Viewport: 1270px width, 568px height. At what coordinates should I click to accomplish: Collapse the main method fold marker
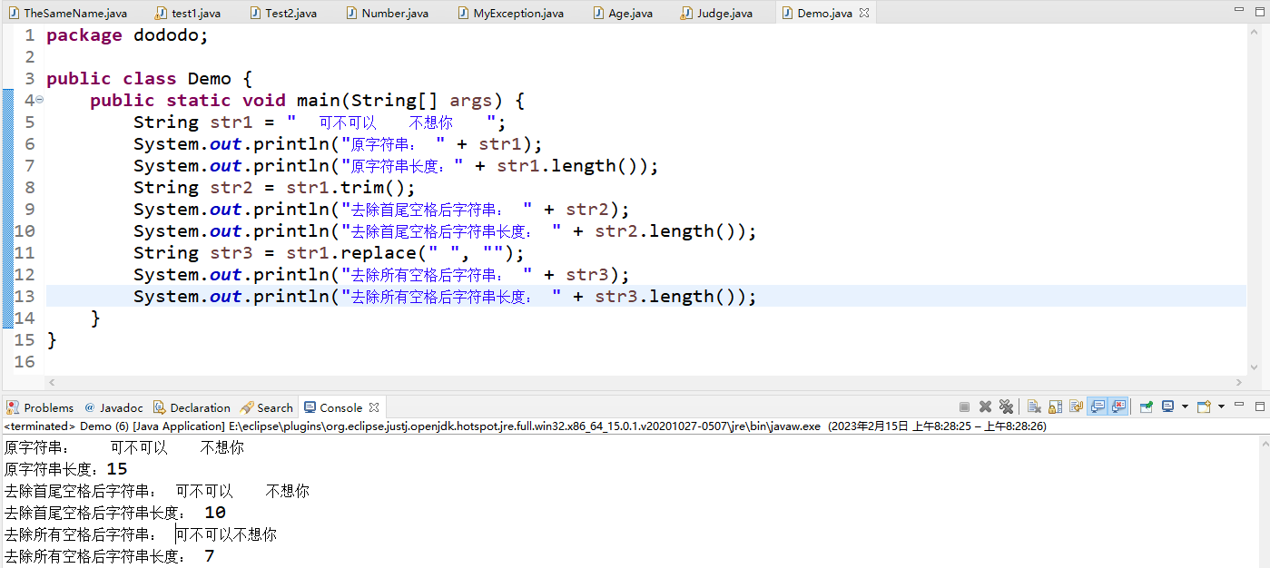click(37, 100)
